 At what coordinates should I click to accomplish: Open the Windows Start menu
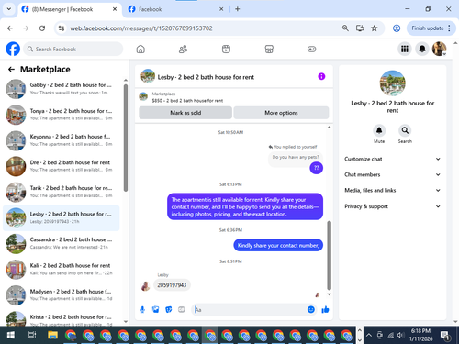pyautogui.click(x=11, y=335)
